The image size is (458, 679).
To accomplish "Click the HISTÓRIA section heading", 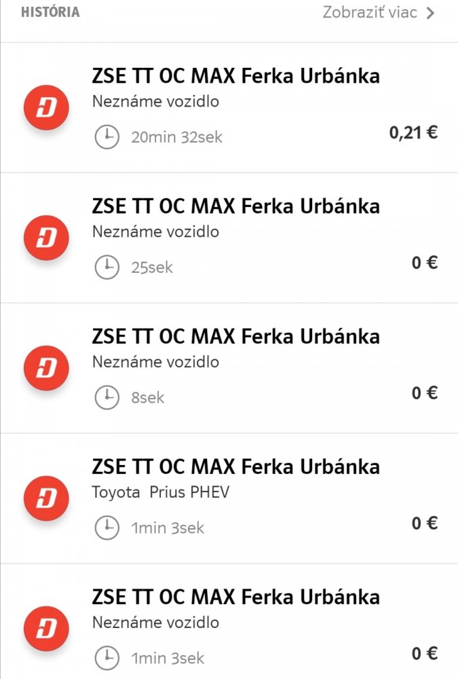I will pyautogui.click(x=50, y=12).
